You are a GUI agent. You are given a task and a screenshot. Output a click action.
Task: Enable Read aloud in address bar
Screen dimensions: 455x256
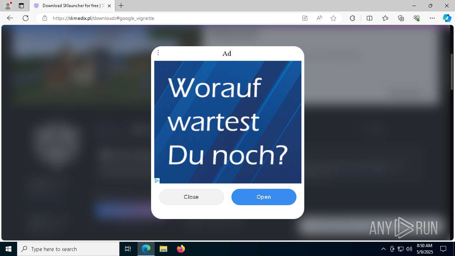pos(319,18)
